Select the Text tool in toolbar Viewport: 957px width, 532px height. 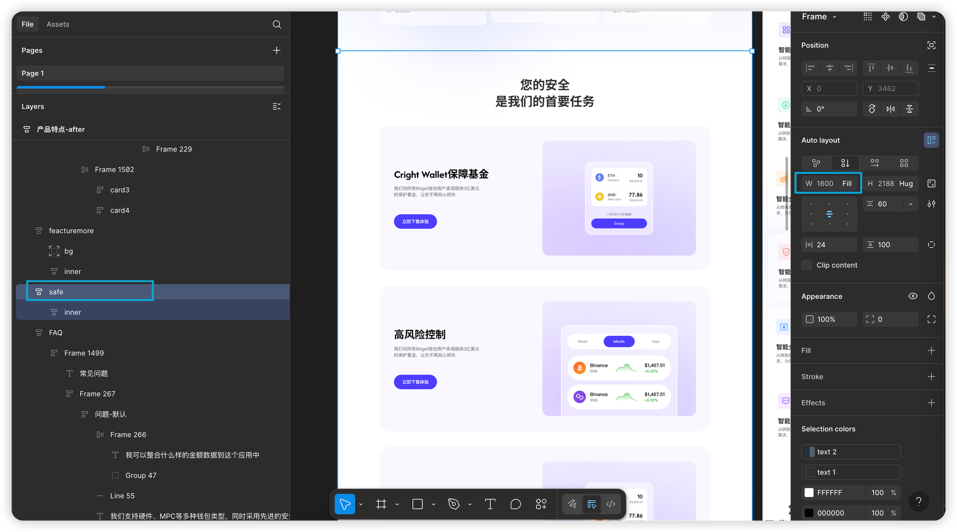point(490,504)
